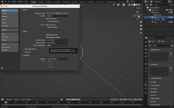The image size is (174, 108).
Task: Open the Object properties orange square icon
Action: 146,68
